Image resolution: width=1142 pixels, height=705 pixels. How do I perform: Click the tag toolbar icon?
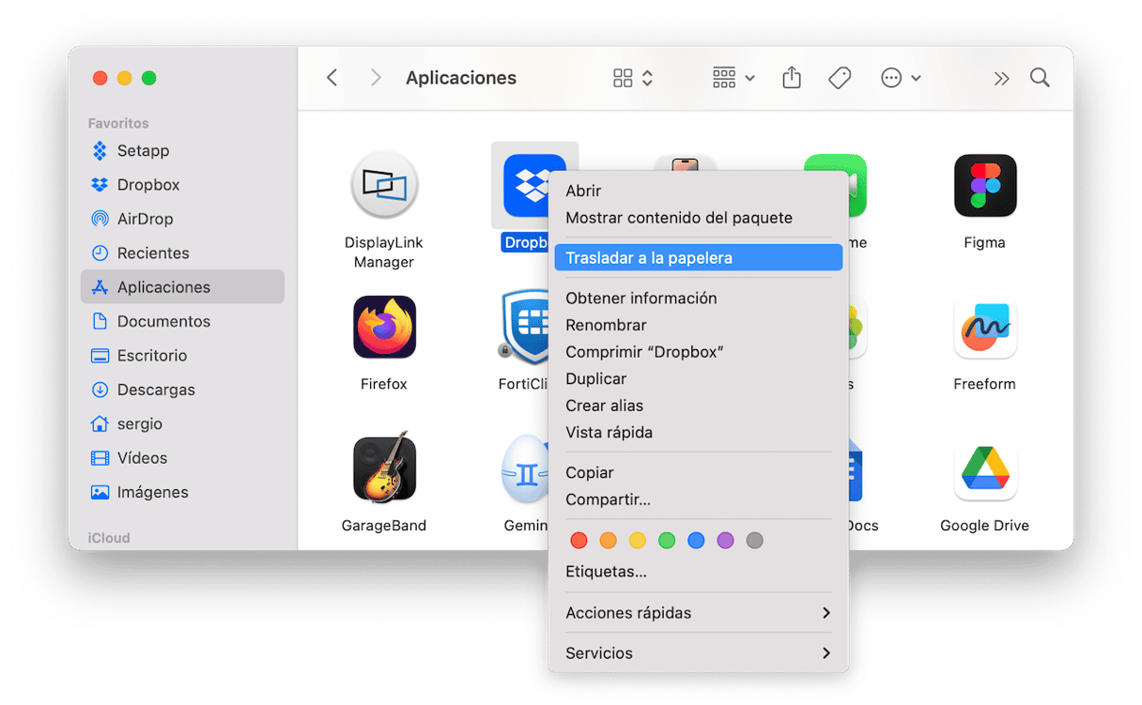[x=840, y=78]
